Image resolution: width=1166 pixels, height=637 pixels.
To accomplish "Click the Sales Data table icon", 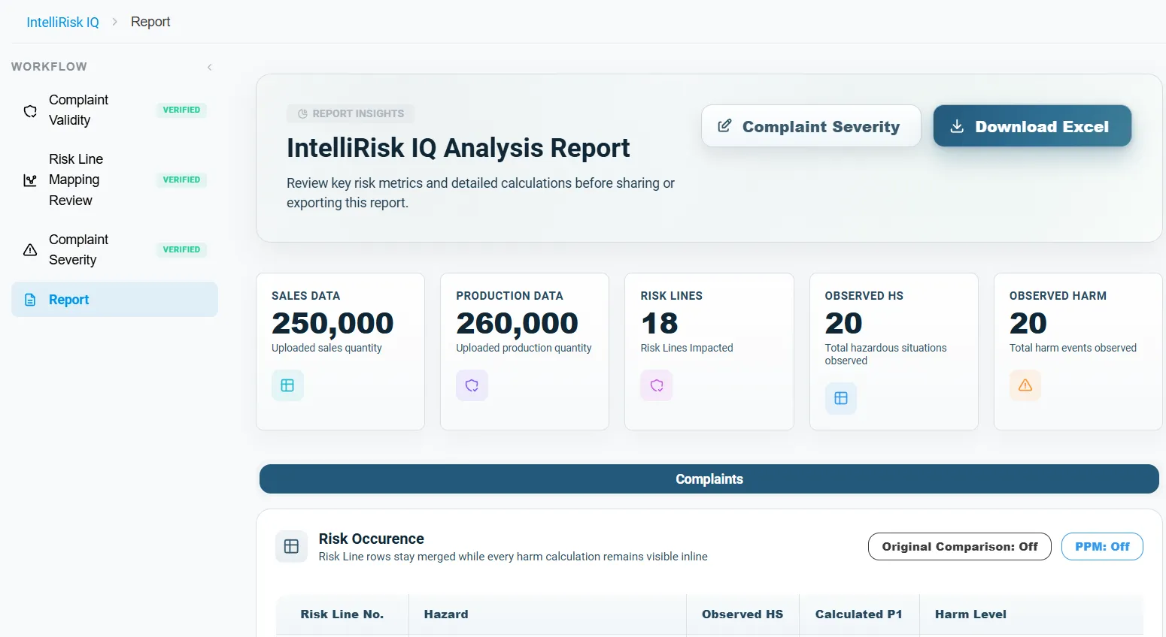I will click(287, 385).
